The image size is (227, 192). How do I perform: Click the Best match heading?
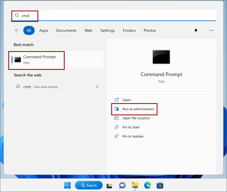click(x=24, y=45)
